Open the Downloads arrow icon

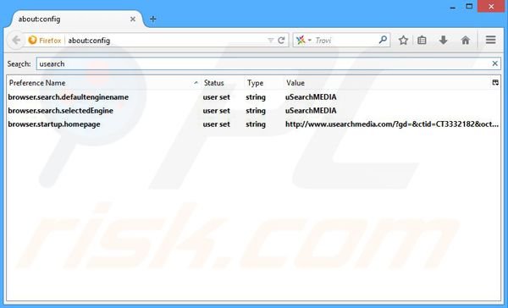coord(443,40)
